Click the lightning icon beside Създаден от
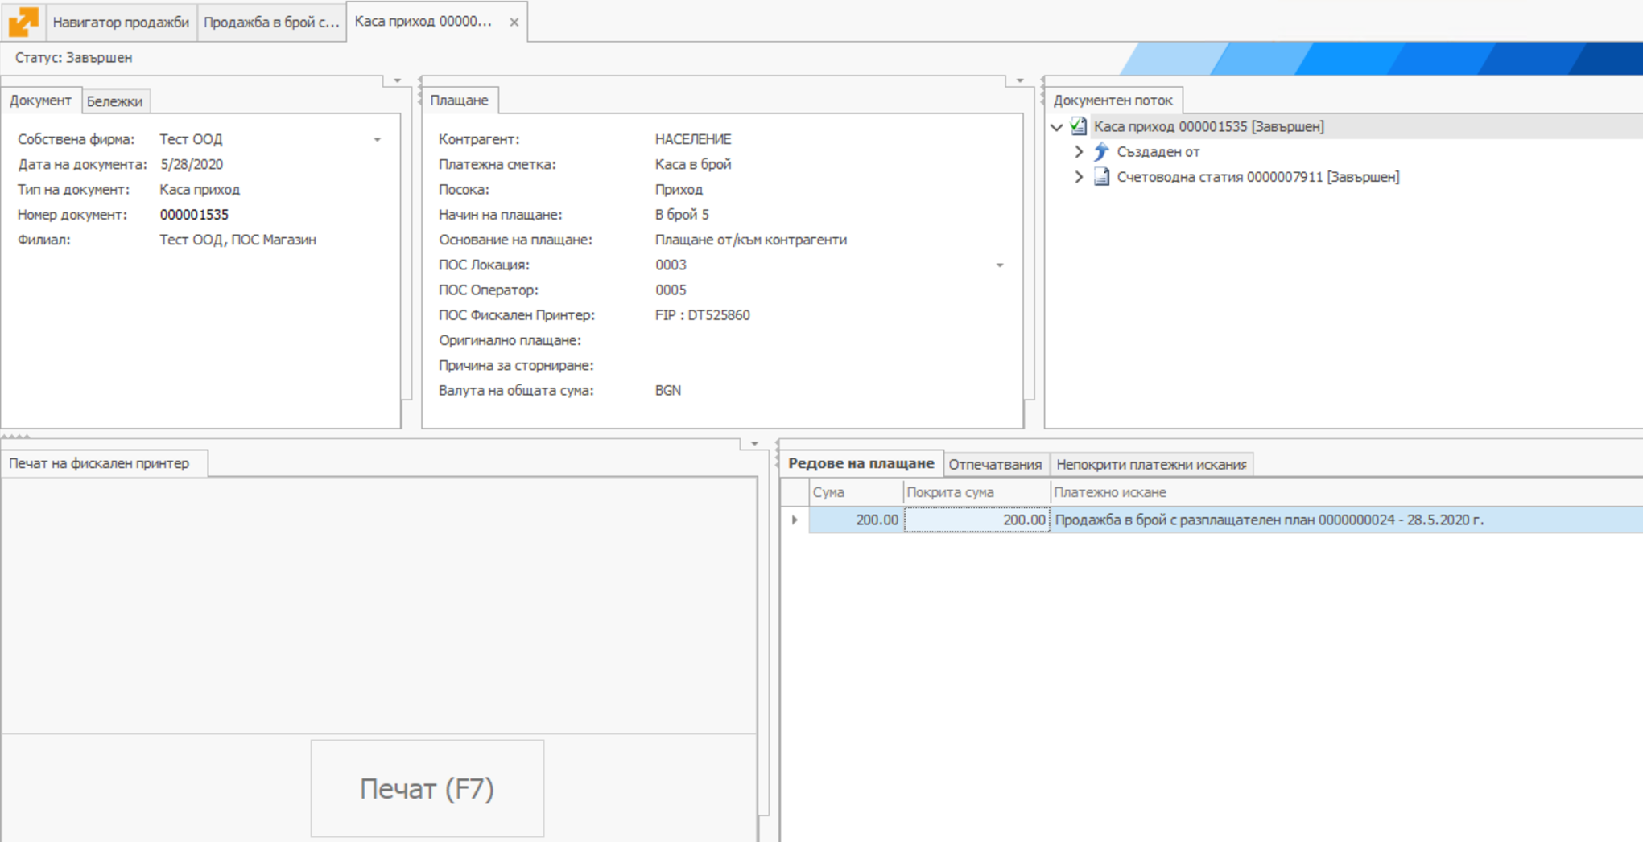 pyautogui.click(x=1101, y=151)
